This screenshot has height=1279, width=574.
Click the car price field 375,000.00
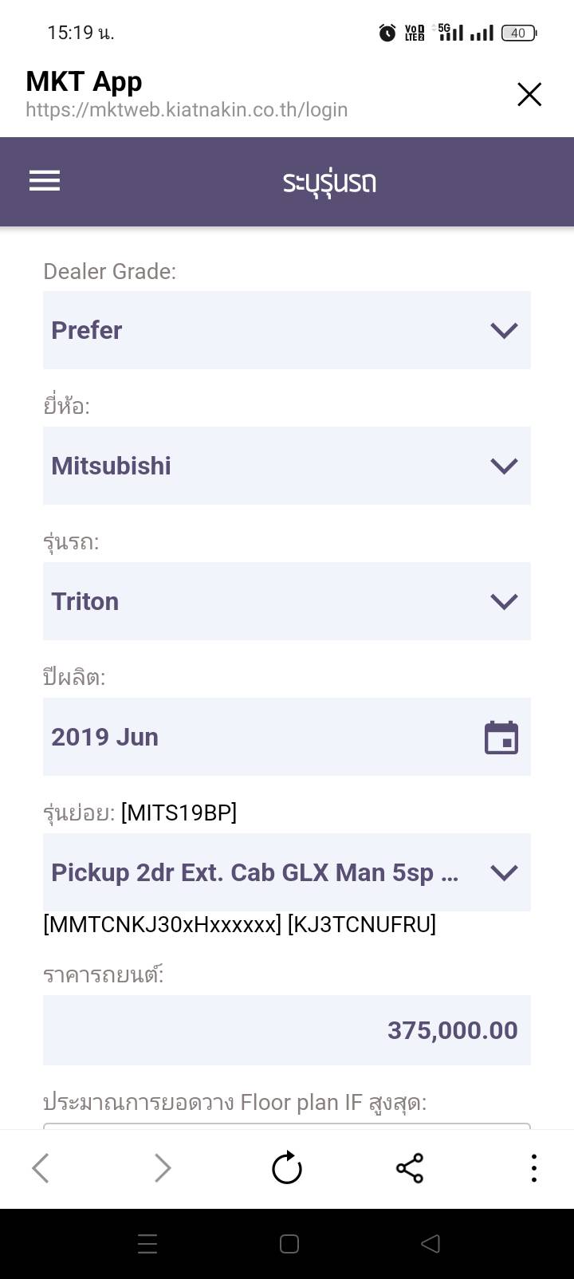pyautogui.click(x=287, y=1030)
